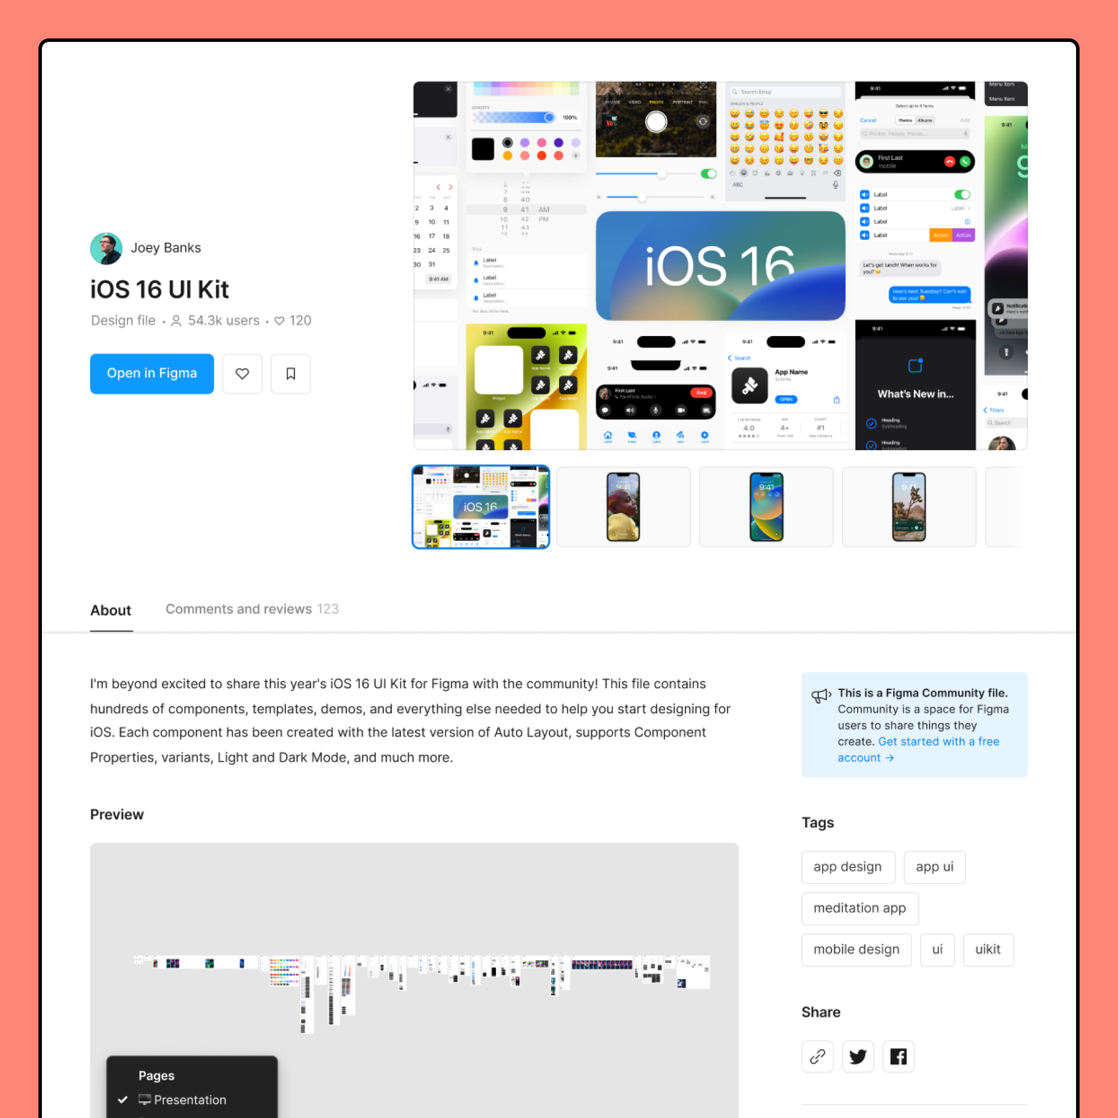Image resolution: width=1118 pixels, height=1118 pixels.
Task: Click the meditation app tag
Action: pyautogui.click(x=859, y=908)
